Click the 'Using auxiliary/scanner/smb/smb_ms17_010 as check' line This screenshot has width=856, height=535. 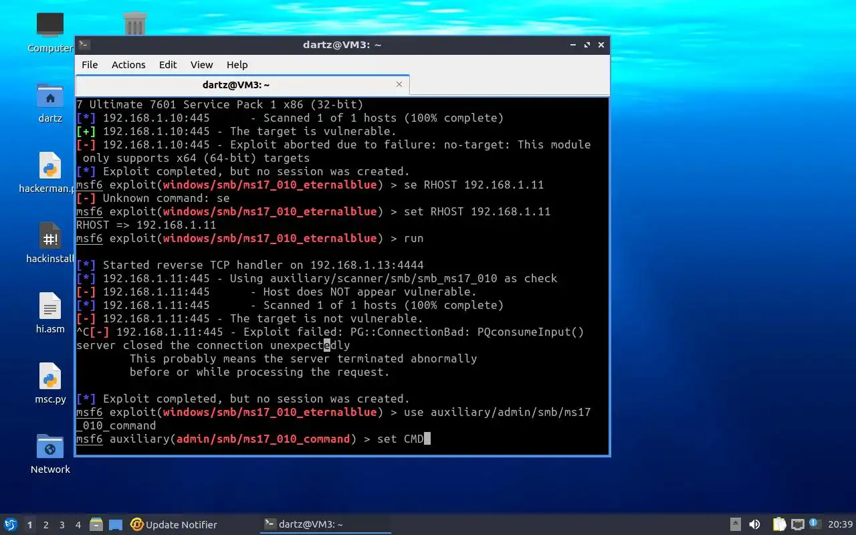click(x=317, y=278)
